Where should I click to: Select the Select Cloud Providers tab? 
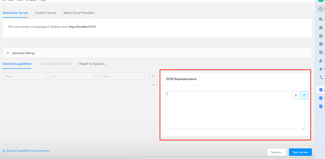tap(79, 13)
